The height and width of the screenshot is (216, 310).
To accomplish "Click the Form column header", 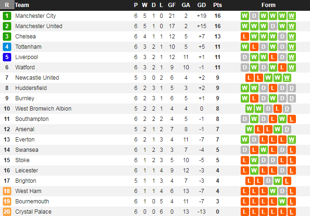I will (x=268, y=5).
